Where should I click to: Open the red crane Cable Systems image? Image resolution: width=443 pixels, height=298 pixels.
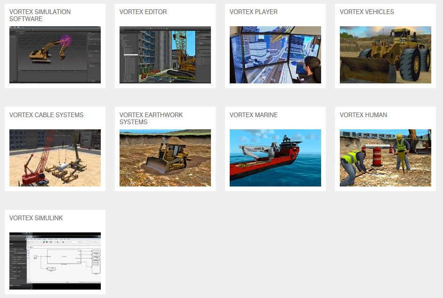tap(55, 158)
